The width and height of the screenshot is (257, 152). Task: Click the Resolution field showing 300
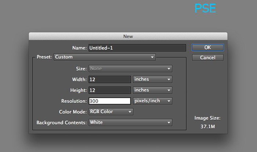click(110, 101)
